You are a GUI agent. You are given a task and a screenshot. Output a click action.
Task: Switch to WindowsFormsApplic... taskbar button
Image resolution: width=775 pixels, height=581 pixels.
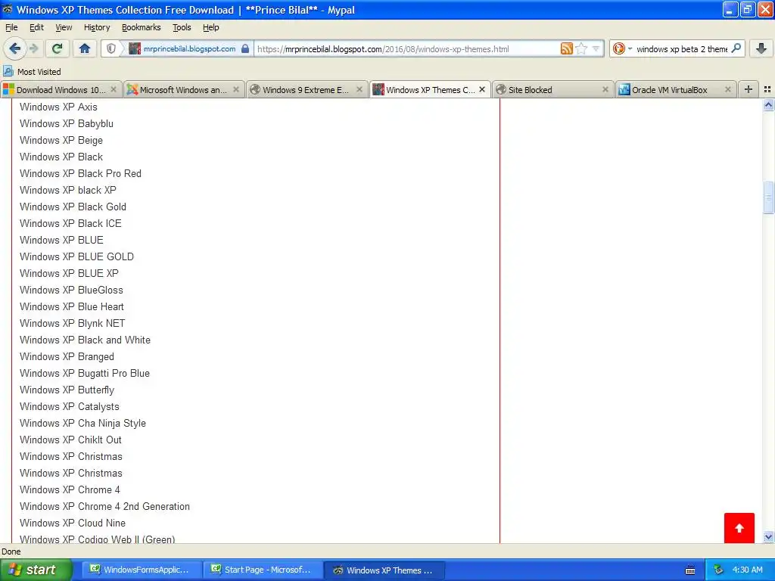140,570
